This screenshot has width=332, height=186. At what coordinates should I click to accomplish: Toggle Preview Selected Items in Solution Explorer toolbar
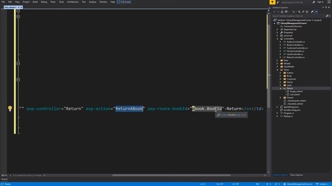click(x=316, y=12)
